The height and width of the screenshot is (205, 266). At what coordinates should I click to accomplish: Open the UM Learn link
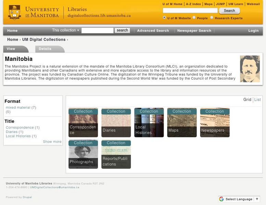click(236, 4)
